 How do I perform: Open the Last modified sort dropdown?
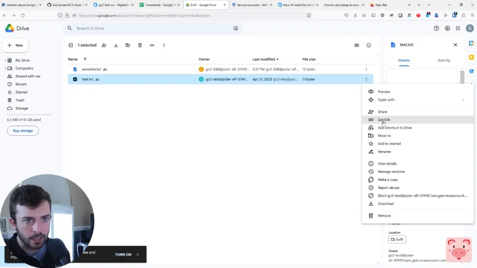click(265, 59)
